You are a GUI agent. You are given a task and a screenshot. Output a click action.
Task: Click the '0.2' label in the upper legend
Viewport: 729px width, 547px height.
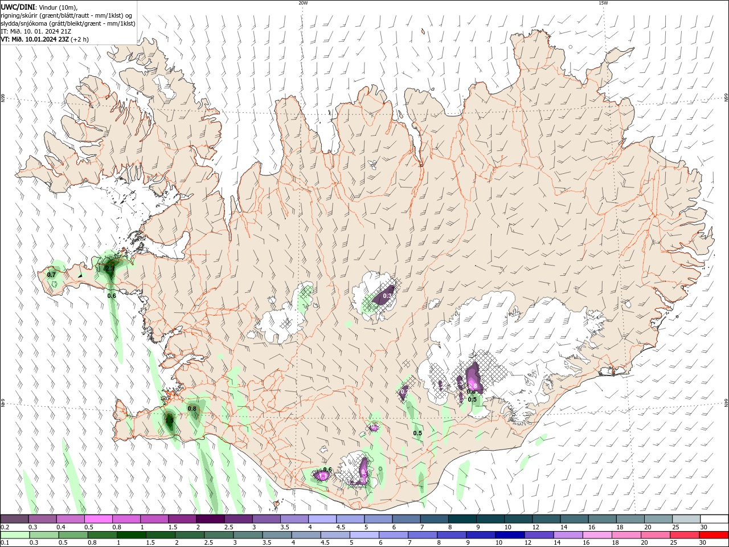click(x=5, y=527)
